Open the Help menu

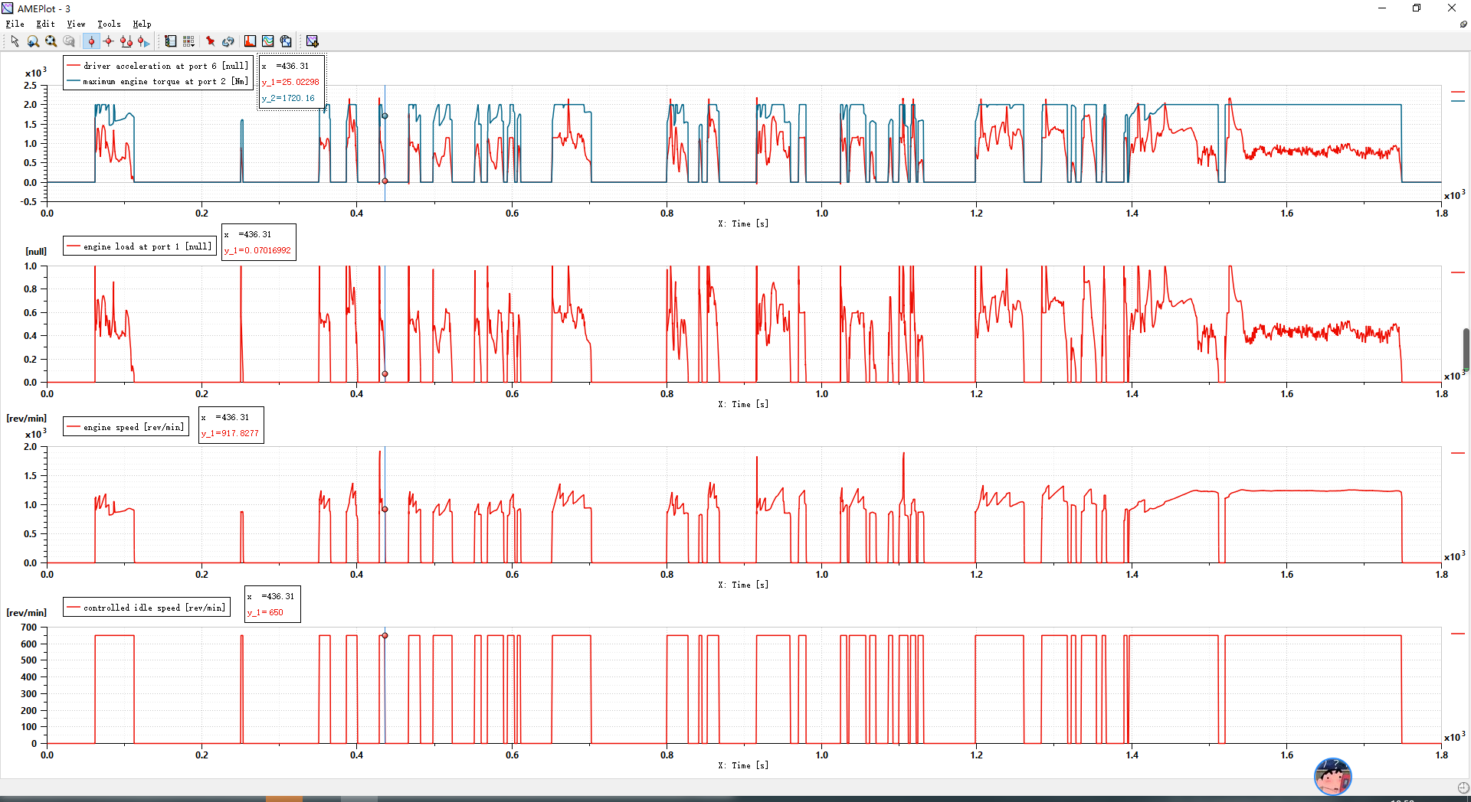click(x=142, y=24)
